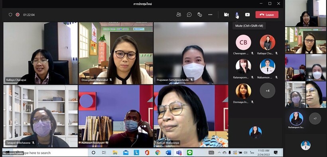327x157 pixels.
Task: Open Microsoft Office from the taskbar
Action: pos(147,153)
